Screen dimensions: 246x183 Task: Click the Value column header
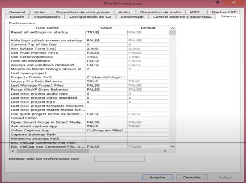click(106, 28)
